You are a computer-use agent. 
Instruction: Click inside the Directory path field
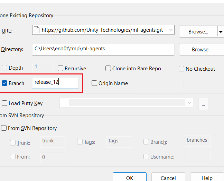(103, 49)
